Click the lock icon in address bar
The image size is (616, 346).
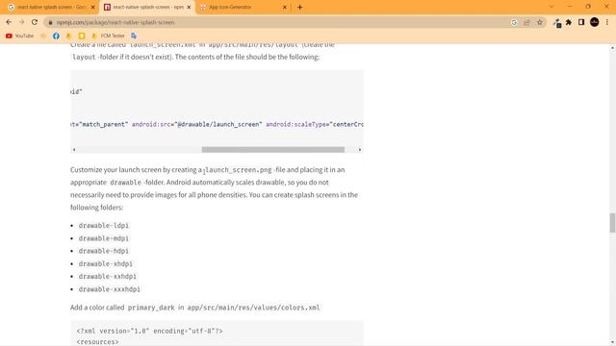[x=50, y=23]
